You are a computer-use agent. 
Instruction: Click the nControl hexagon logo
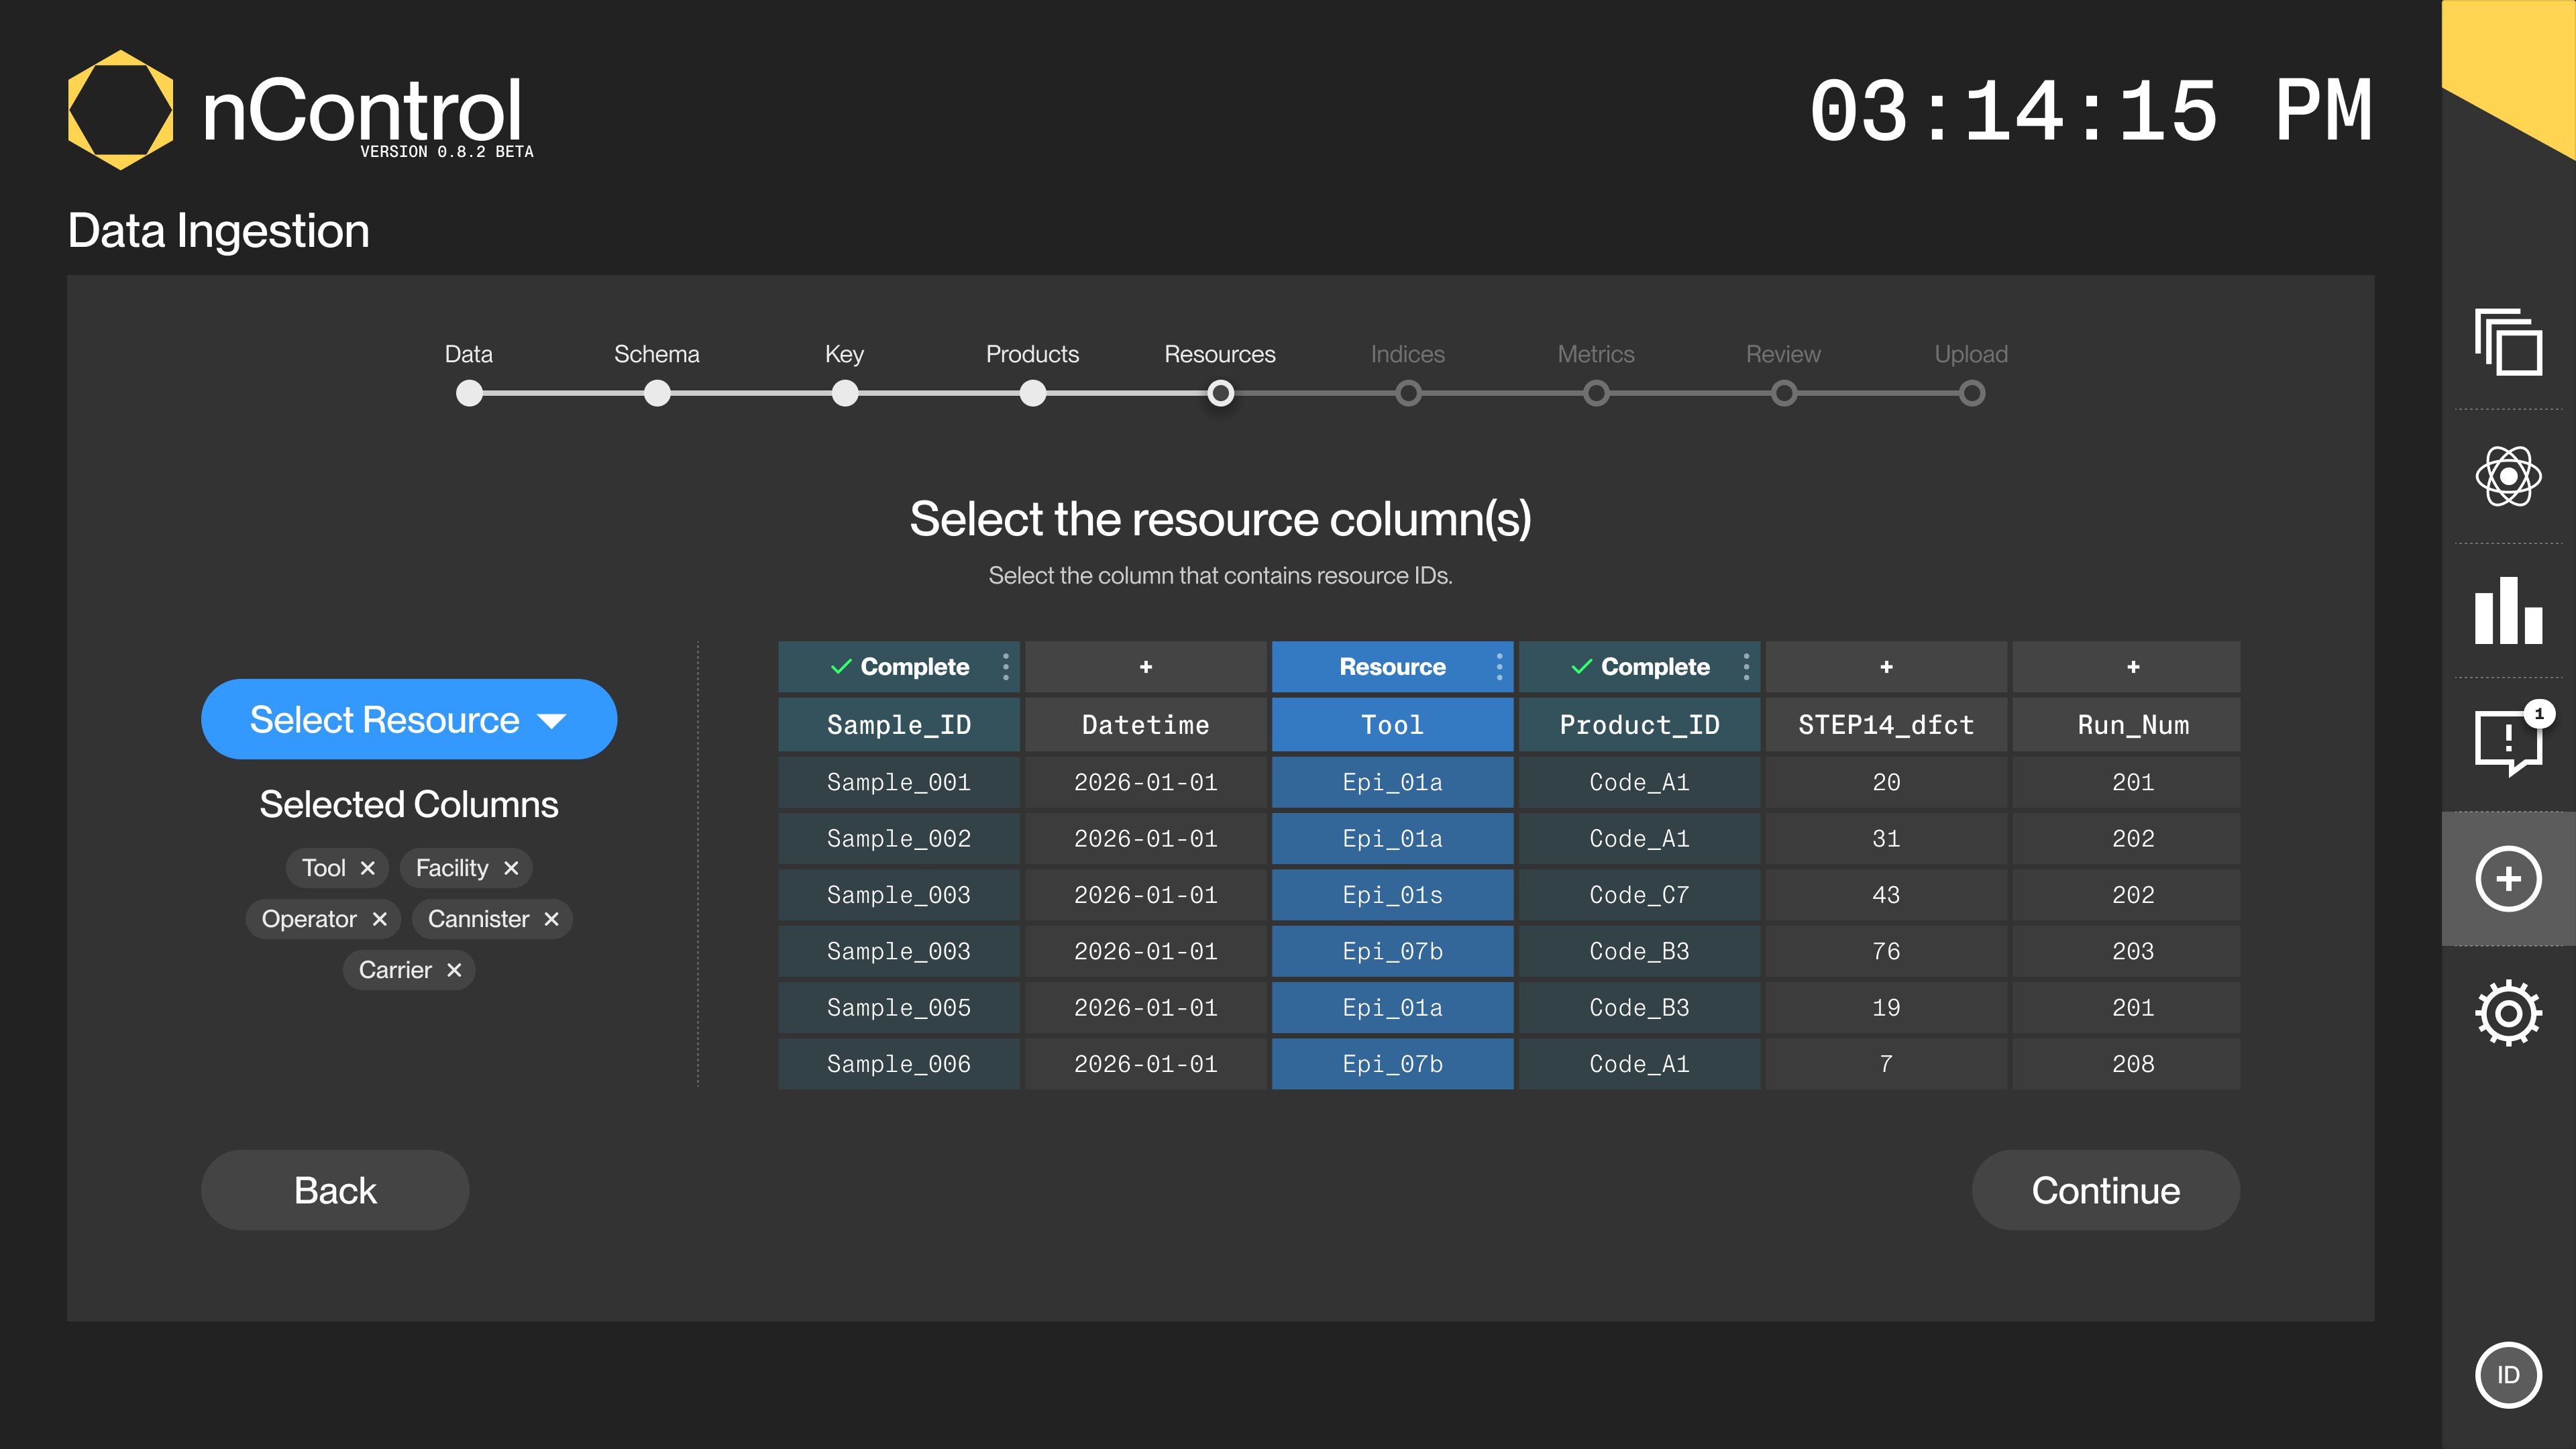click(120, 110)
